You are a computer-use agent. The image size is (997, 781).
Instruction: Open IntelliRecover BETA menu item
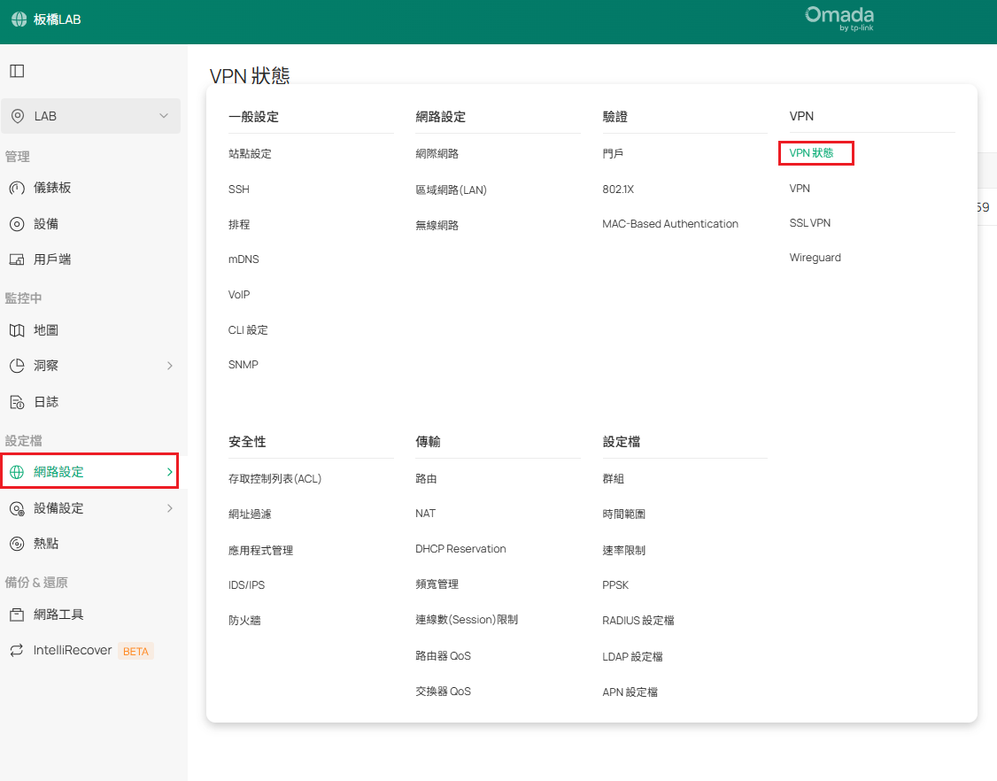(73, 651)
